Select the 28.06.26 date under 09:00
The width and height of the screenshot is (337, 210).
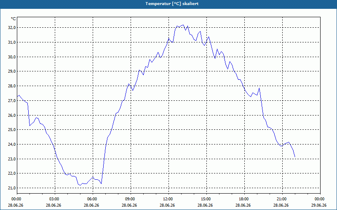tap(130, 205)
